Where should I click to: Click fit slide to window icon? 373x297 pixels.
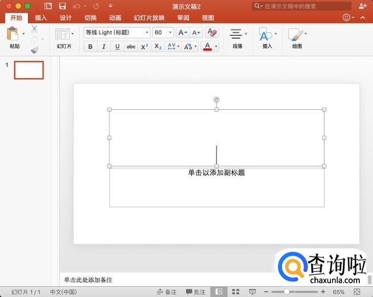357,292
